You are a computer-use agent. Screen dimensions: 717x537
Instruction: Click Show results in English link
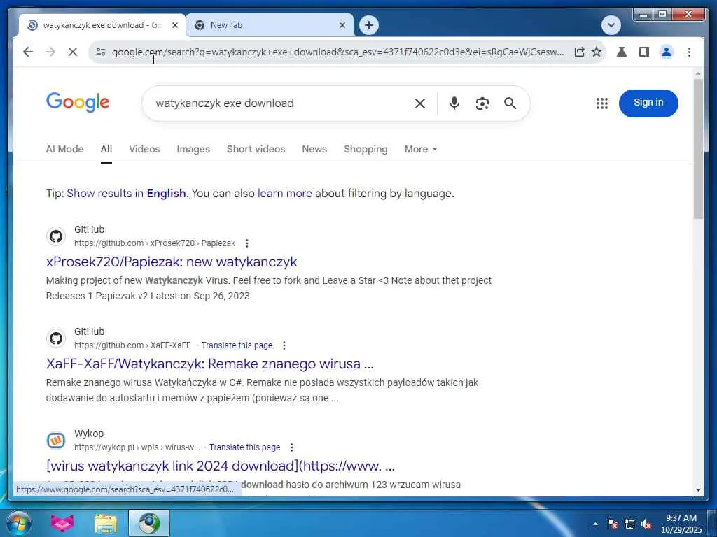[x=126, y=194]
